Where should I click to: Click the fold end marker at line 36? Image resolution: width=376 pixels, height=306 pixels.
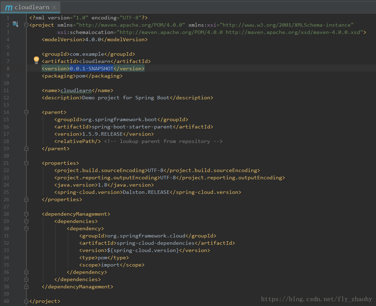click(26, 272)
